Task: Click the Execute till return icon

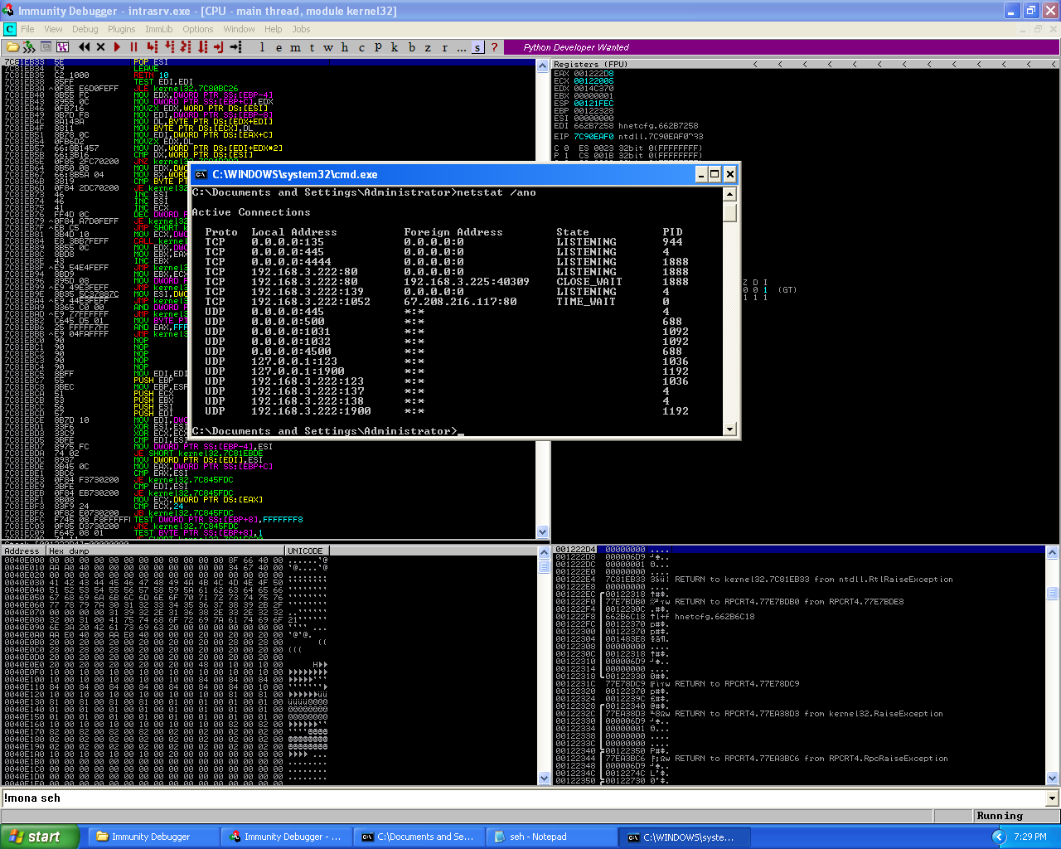Action: pyautogui.click(x=220, y=47)
